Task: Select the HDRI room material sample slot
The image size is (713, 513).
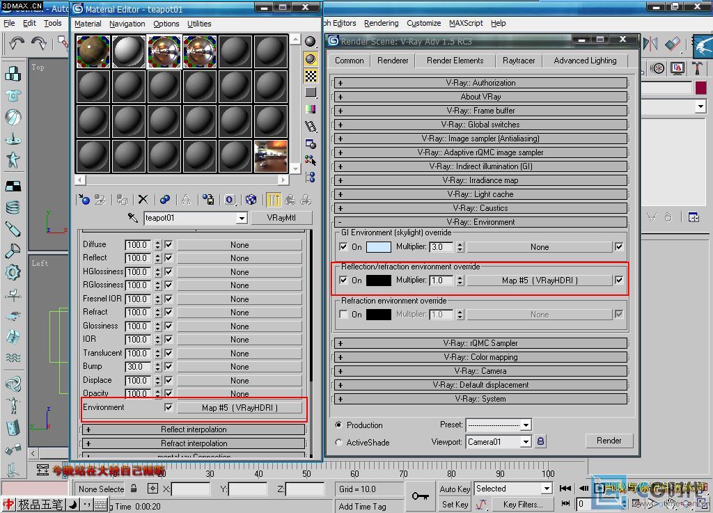Action: (x=271, y=157)
